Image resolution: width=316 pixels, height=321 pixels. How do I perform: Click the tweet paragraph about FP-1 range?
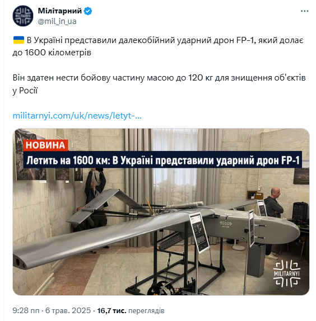pos(158,46)
